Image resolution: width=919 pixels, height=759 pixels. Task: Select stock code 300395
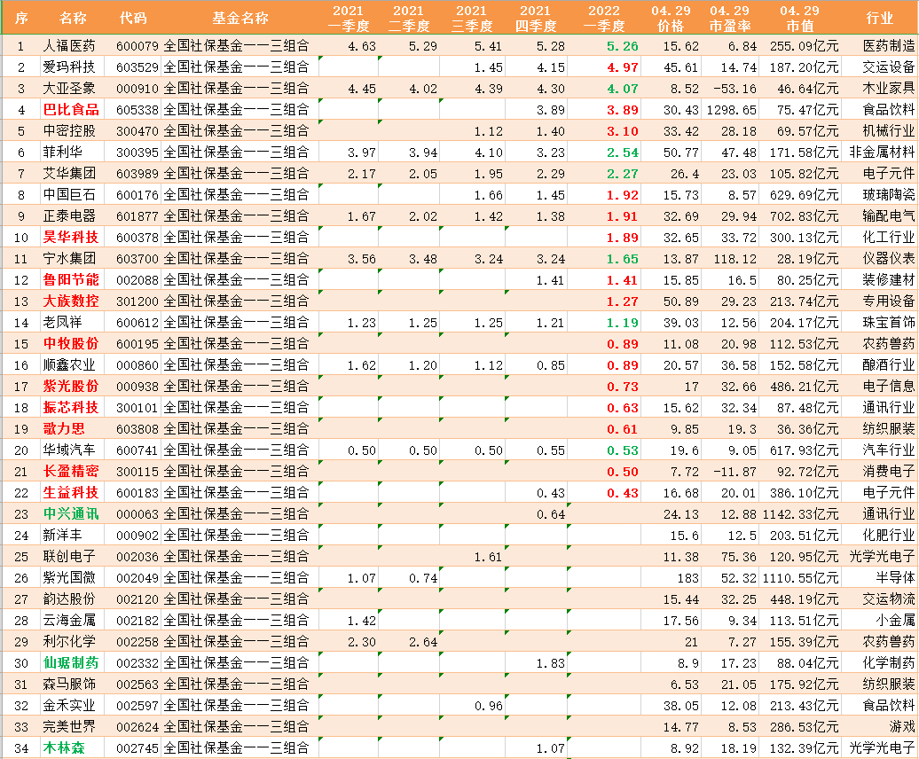click(x=137, y=153)
